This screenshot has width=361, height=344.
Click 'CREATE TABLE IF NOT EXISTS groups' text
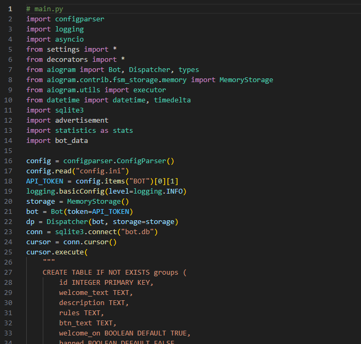110,273
